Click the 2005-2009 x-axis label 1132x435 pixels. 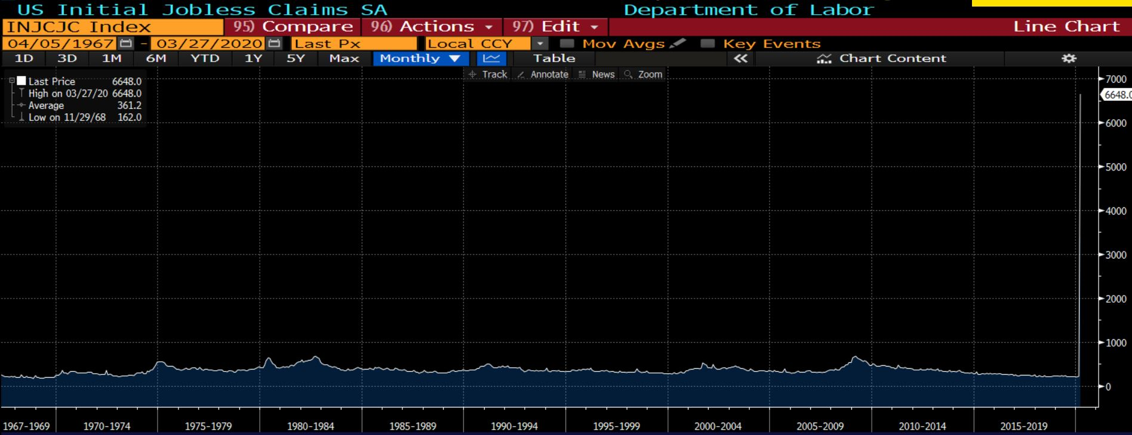point(820,427)
